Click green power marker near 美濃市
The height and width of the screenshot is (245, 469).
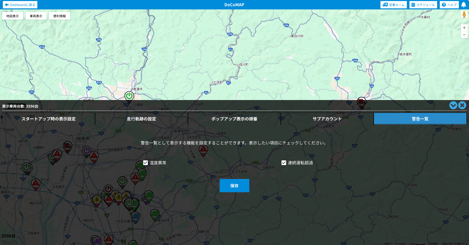point(129,96)
